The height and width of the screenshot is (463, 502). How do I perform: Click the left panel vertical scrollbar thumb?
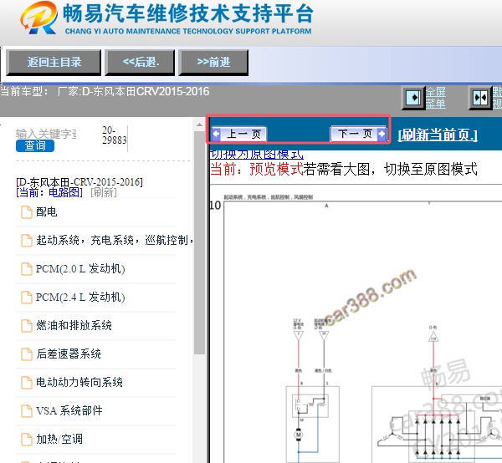tap(199, 242)
